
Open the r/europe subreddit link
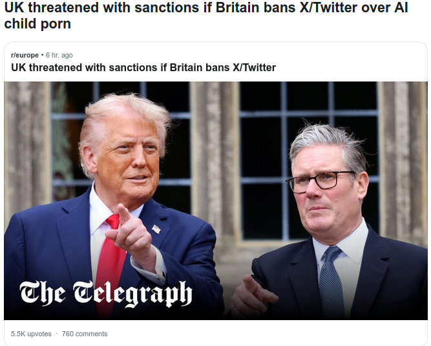[x=25, y=56]
